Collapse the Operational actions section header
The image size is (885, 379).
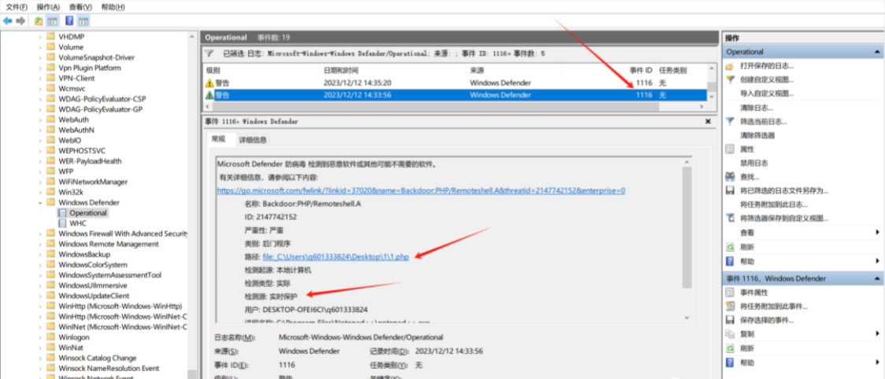pos(877,51)
